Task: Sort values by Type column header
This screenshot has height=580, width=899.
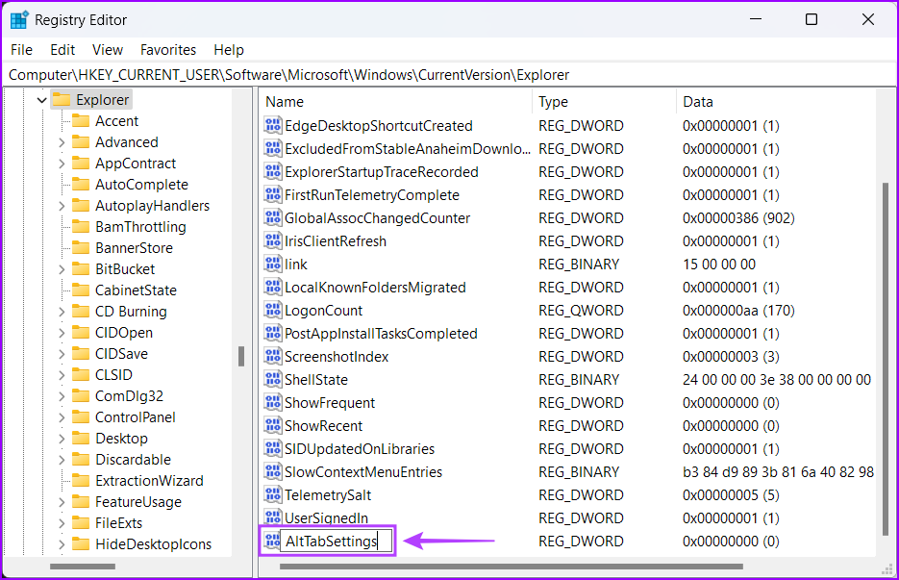Action: 605,102
